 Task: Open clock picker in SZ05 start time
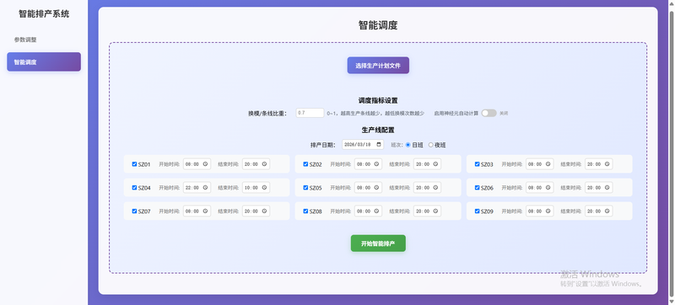[x=376, y=188]
